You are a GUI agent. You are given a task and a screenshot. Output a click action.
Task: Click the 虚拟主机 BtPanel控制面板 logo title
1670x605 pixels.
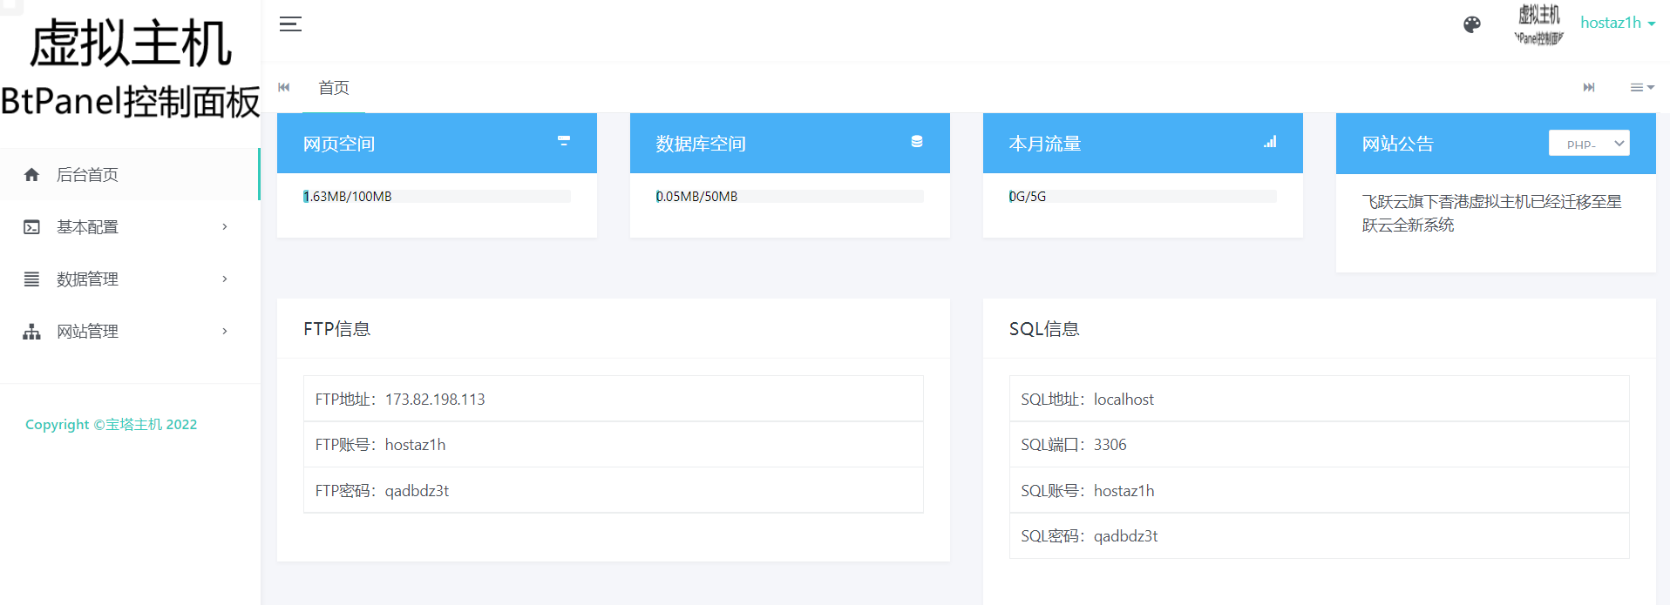(x=130, y=70)
